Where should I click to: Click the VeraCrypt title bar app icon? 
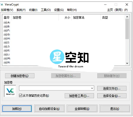(2, 4)
